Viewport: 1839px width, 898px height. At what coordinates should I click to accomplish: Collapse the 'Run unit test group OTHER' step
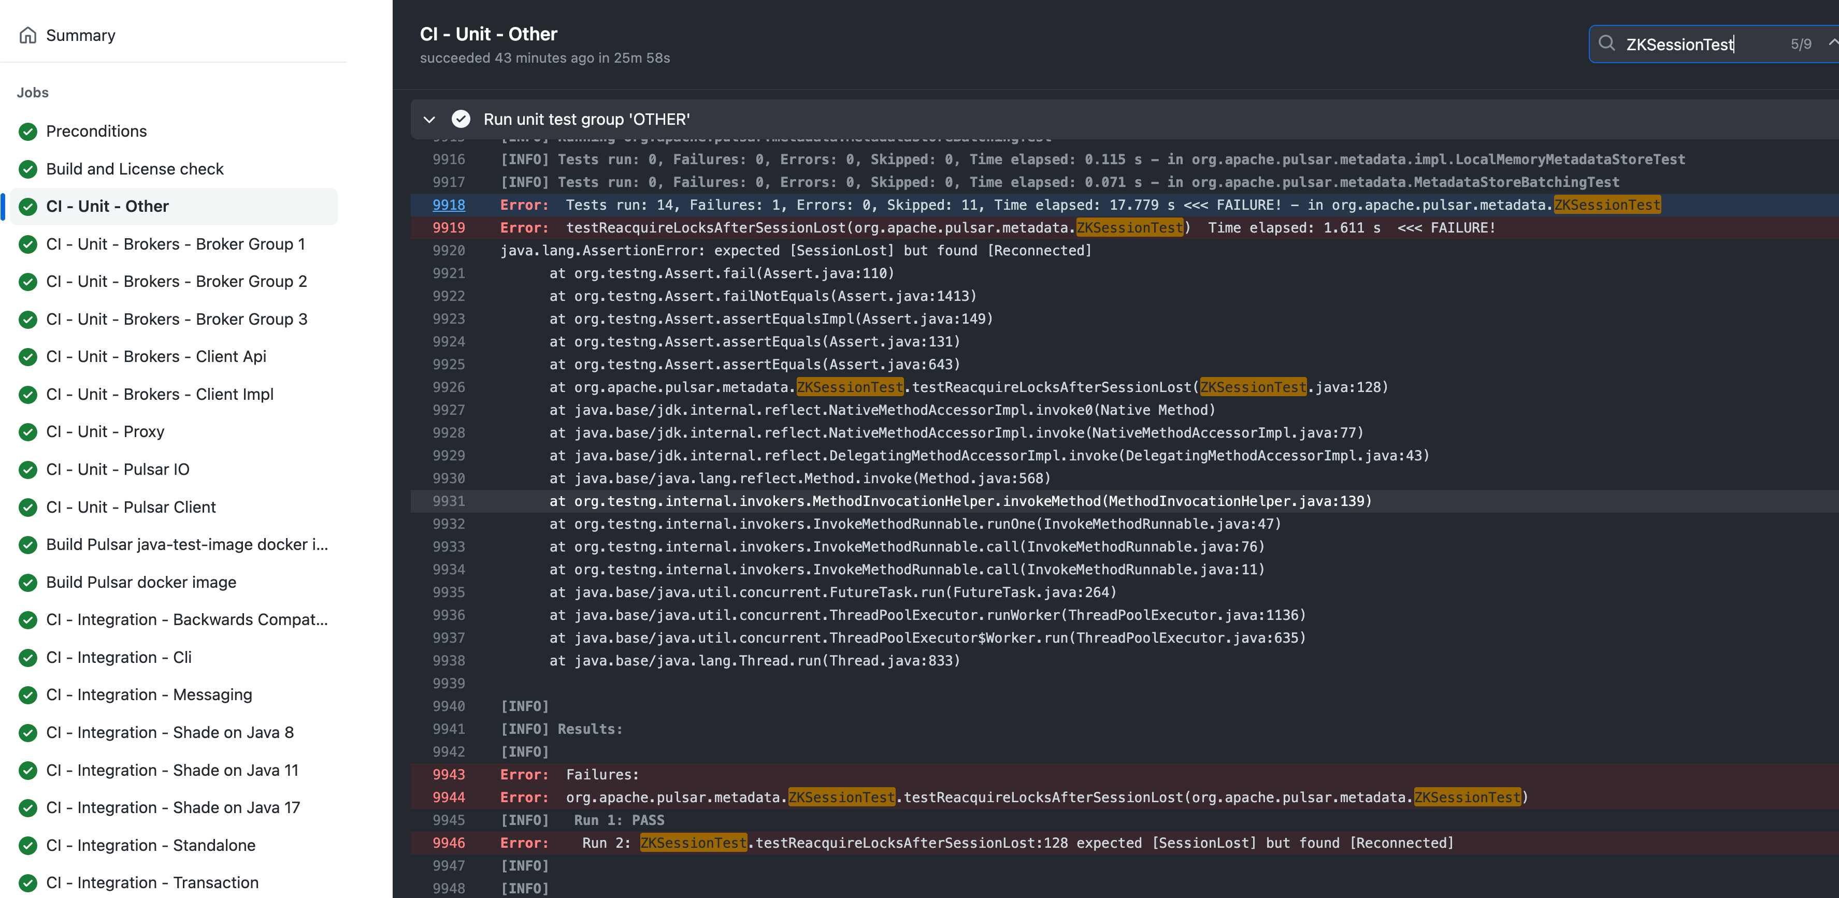click(x=429, y=119)
